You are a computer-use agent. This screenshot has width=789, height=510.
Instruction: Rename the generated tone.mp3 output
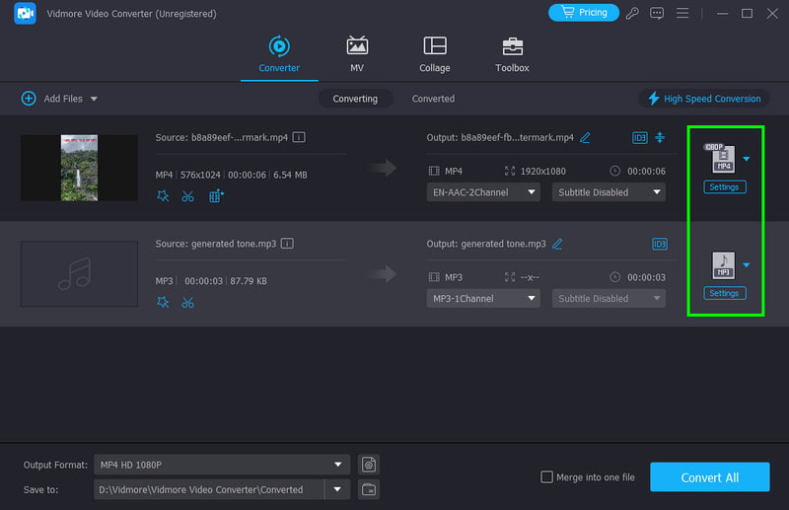click(557, 244)
